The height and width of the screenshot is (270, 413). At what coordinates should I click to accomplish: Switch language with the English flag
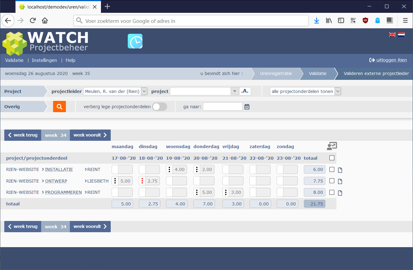(x=392, y=35)
